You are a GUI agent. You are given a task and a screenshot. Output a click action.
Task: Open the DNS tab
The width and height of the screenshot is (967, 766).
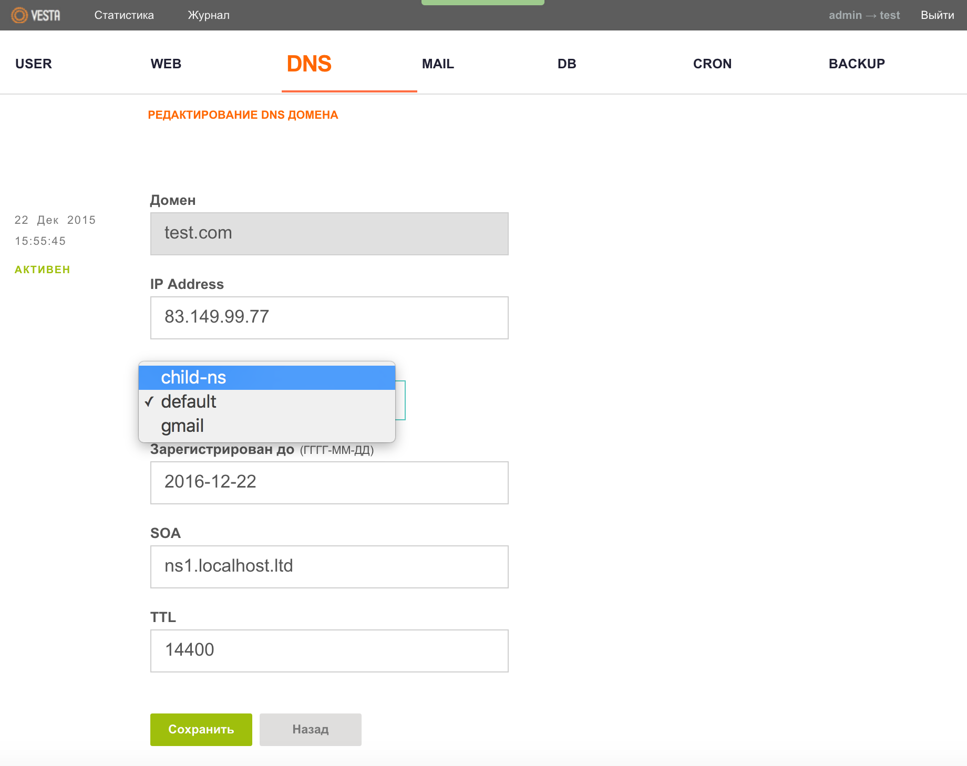tap(309, 64)
